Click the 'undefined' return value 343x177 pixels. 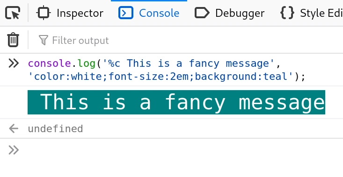tap(55, 128)
